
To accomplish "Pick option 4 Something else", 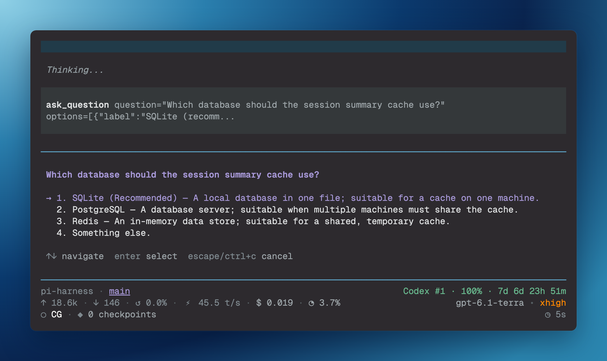I will point(103,233).
